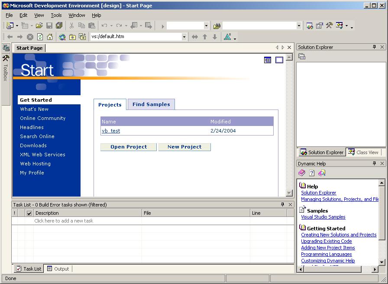Click the single-floppy Save icon
This screenshot has height=284, width=388.
point(49,25)
